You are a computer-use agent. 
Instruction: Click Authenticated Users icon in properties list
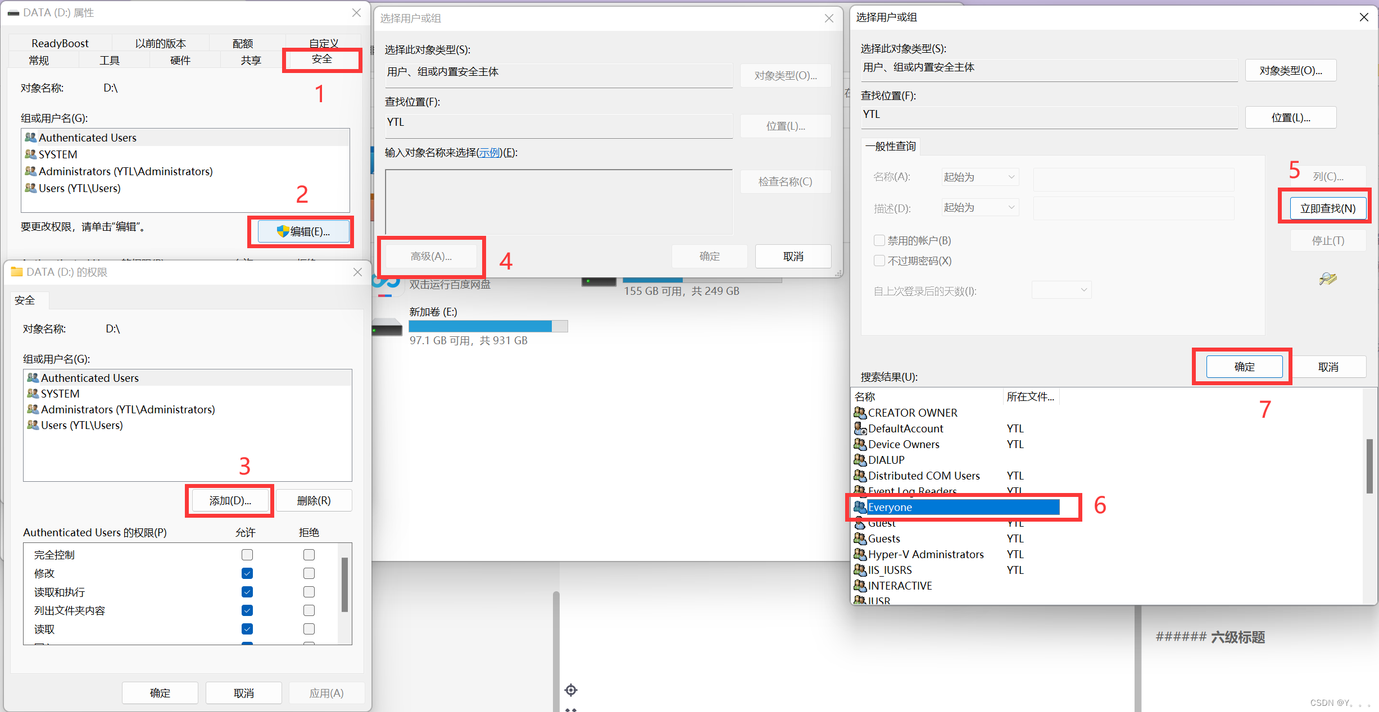click(x=30, y=138)
